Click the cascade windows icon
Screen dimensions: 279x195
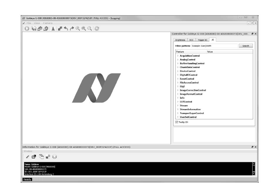(41, 157)
